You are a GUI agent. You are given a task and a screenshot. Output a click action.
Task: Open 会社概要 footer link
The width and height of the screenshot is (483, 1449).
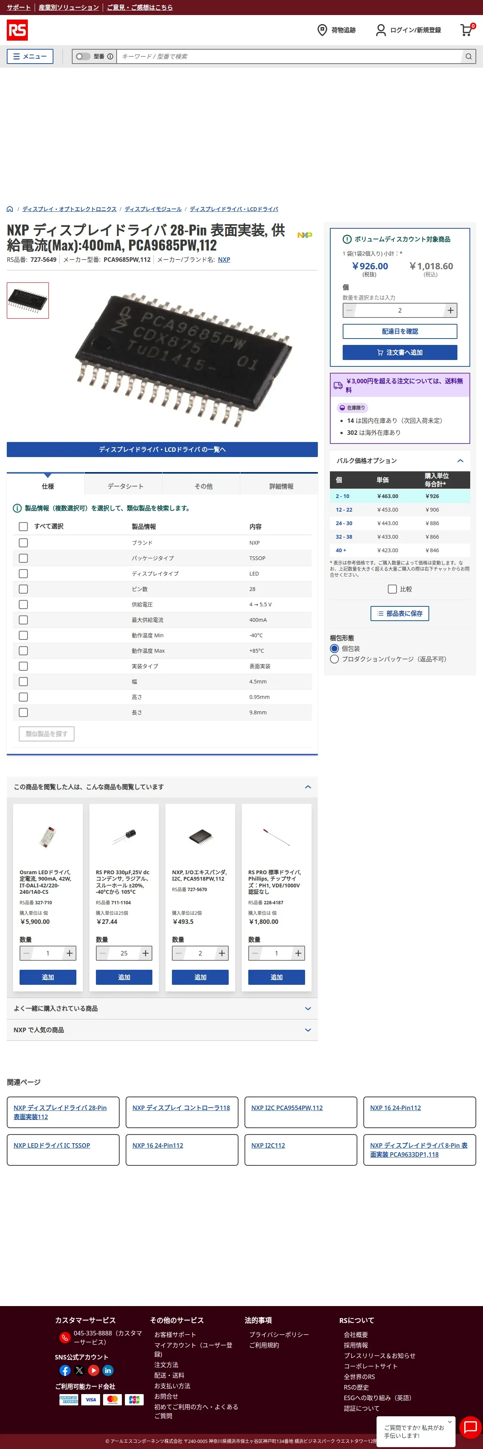point(355,1335)
